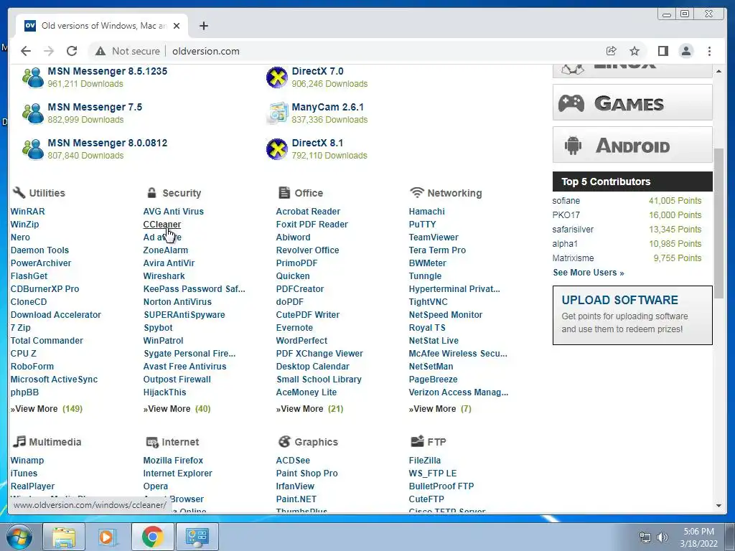Reload the page with the refresh icon
Viewport: 735px width, 551px height.
coord(72,51)
